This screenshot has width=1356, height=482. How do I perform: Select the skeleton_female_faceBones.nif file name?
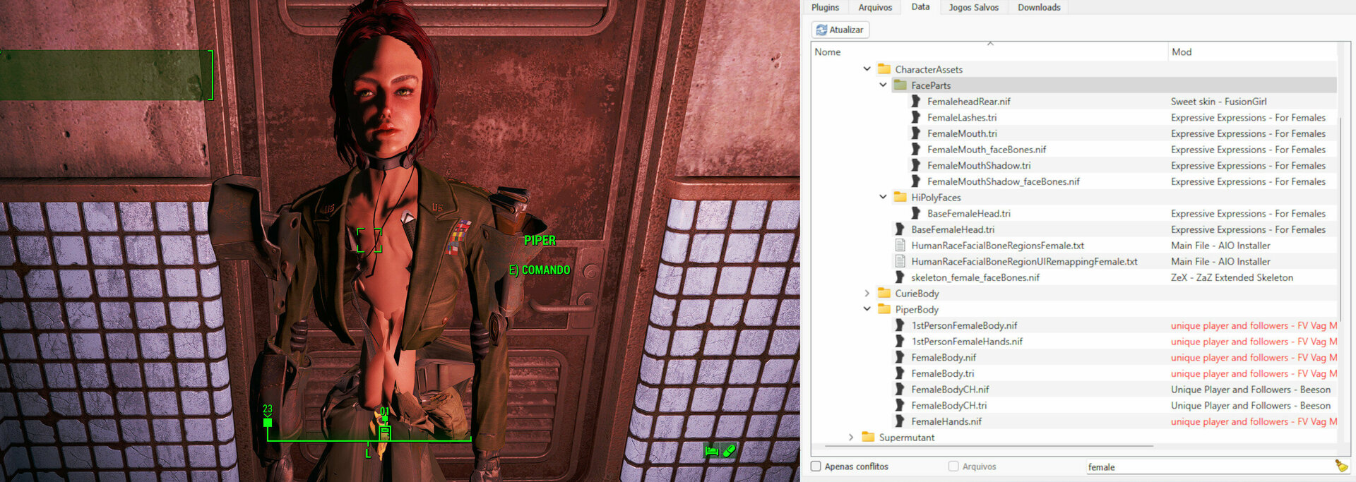click(975, 278)
